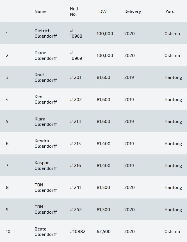Open the Knut Oldendorff entry
This screenshot has height=242, width=187.
coord(45,77)
